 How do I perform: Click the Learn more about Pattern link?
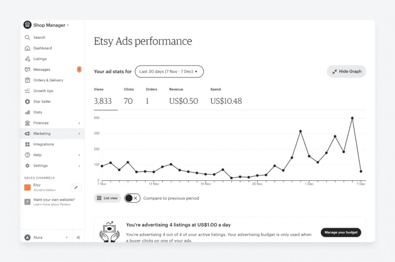pos(52,204)
